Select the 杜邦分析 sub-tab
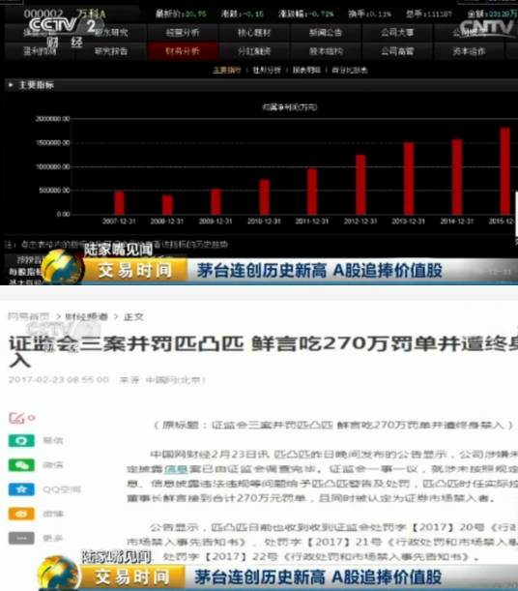The width and height of the screenshot is (518, 591). (267, 70)
